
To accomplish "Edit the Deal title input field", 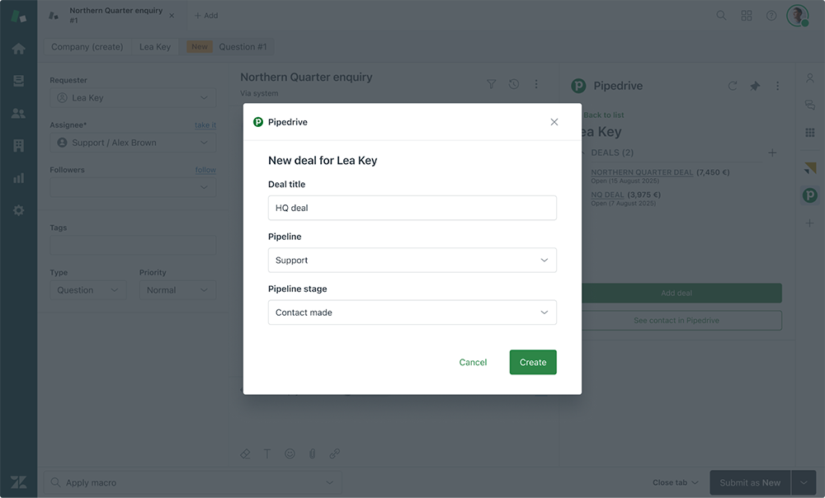I will tap(412, 208).
